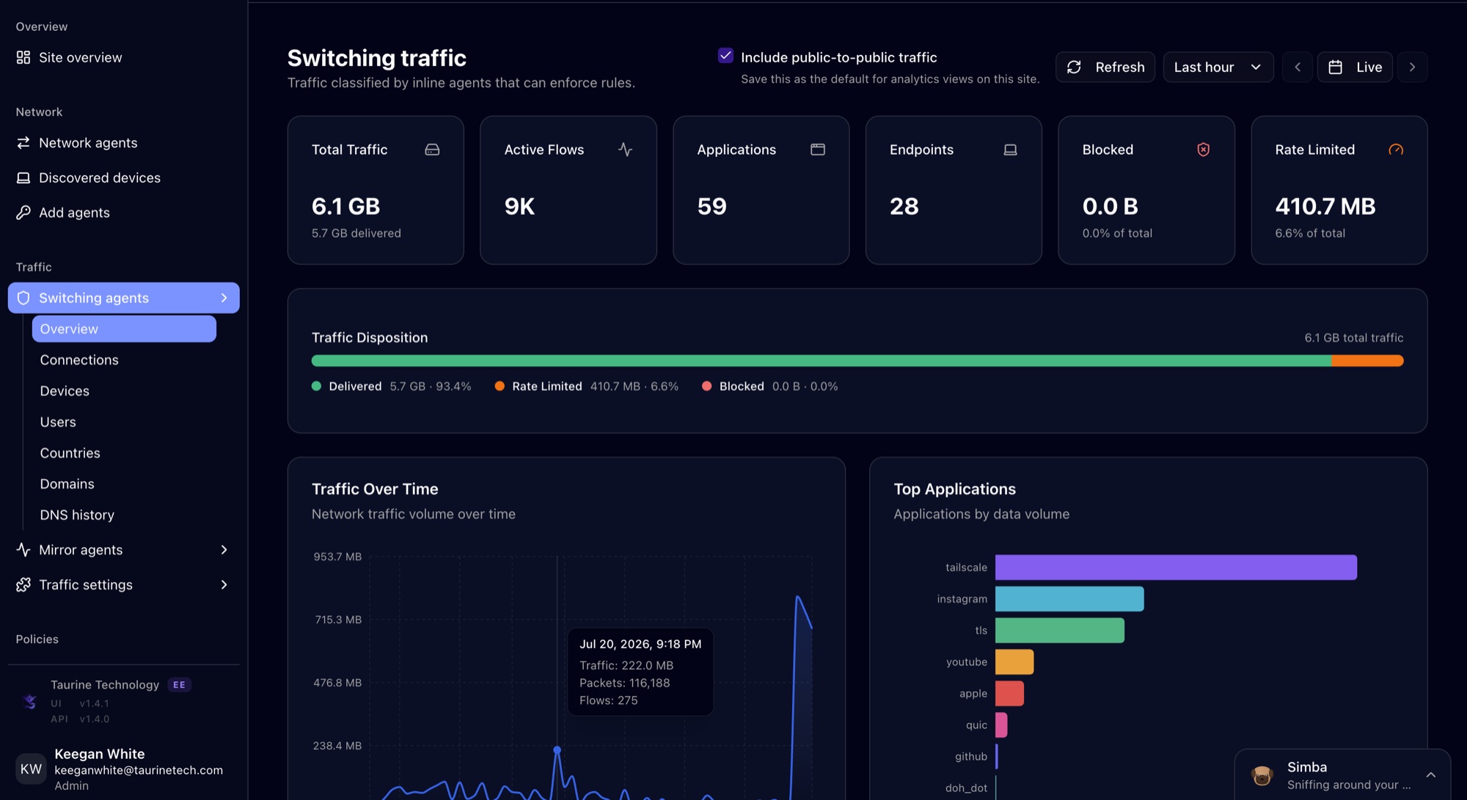This screenshot has height=800, width=1467.
Task: Click the instagram blue bar
Action: 1069,599
